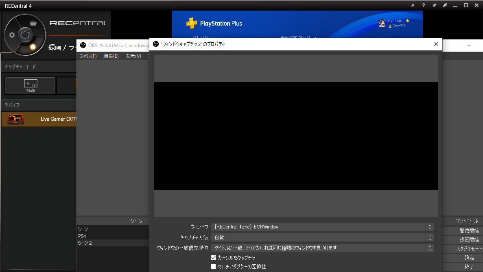Click the OBS logo in the OBS titlebar
This screenshot has height=272, width=483.
tap(83, 45)
